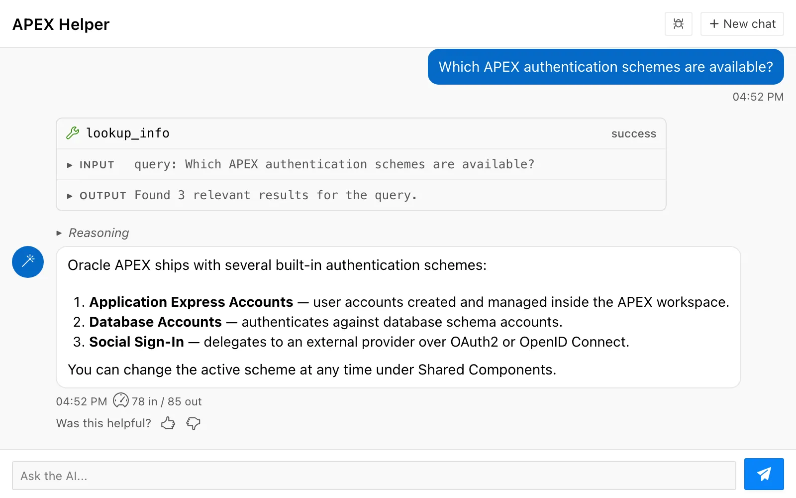This screenshot has width=796, height=498.
Task: Click the 'Oracle APEX ships with' intro sentence
Action: pyautogui.click(x=277, y=265)
